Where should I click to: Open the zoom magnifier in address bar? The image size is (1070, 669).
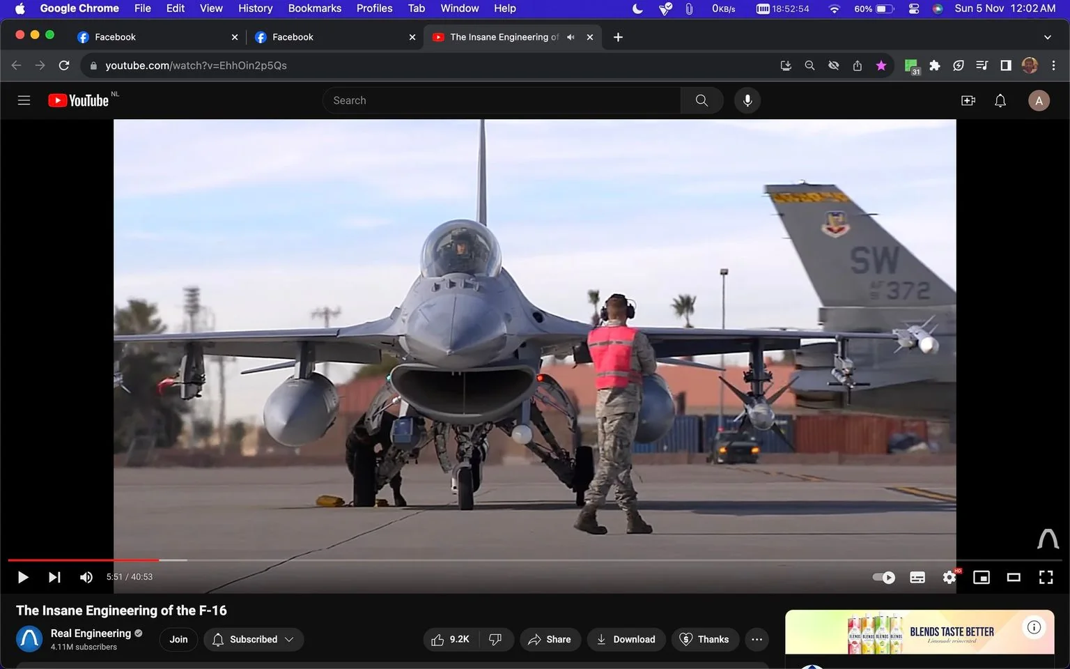(809, 66)
